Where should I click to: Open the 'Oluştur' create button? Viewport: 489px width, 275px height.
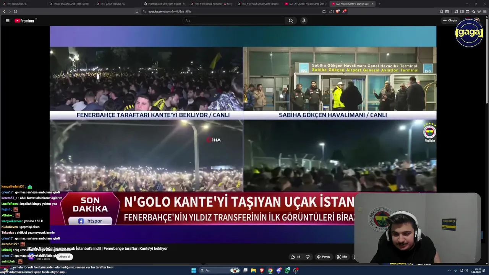click(x=450, y=21)
